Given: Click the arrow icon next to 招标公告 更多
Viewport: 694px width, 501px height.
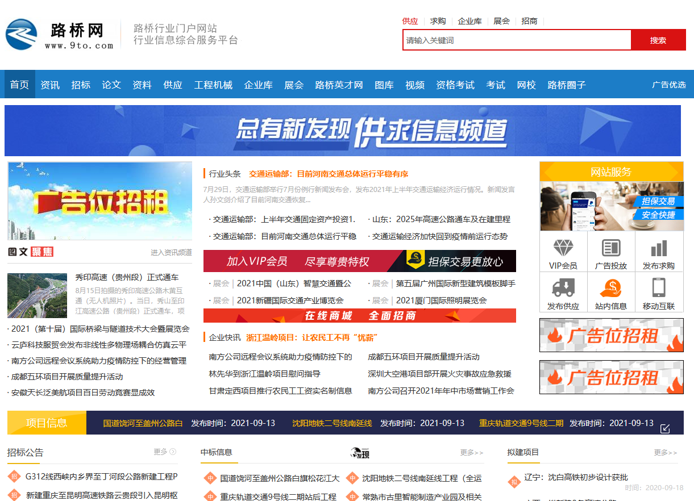Looking at the screenshot, I should click(173, 452).
